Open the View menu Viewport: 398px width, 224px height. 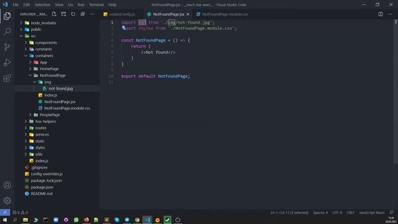59,4
